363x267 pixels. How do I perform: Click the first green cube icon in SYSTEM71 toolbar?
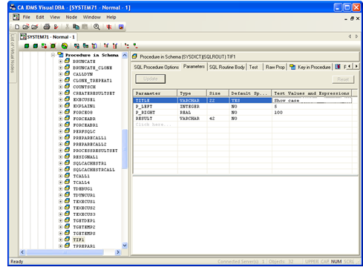point(27,46)
